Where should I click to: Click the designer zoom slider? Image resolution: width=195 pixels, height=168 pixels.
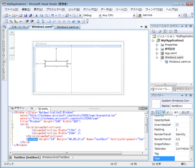[x=12, y=48]
